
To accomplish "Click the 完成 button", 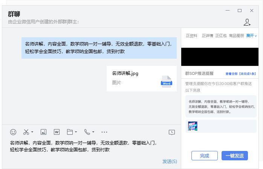I will pyautogui.click(x=204, y=155).
